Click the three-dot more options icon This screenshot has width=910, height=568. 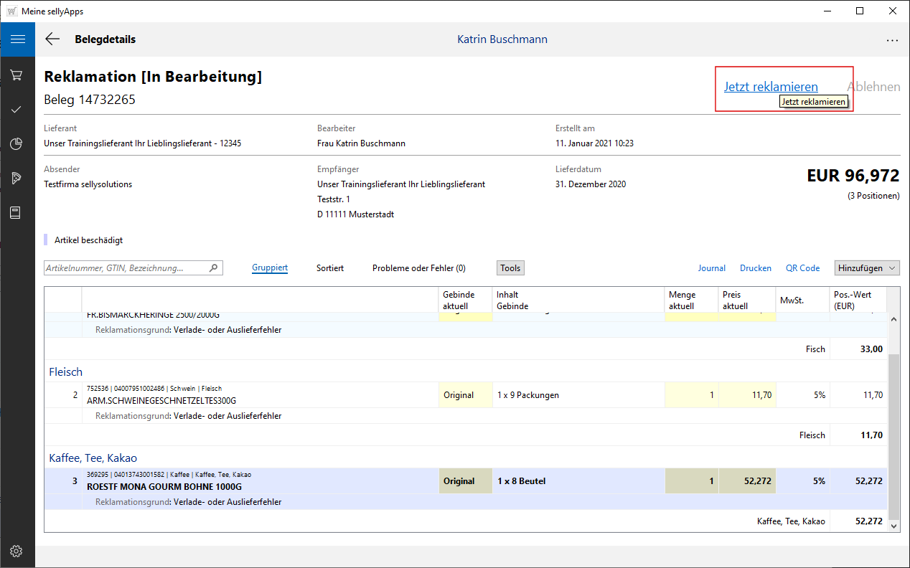click(x=892, y=40)
